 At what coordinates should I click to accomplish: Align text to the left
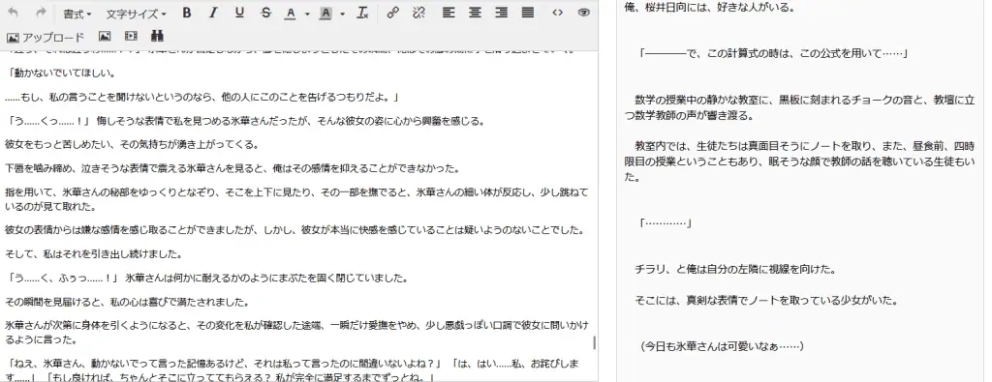coord(449,13)
